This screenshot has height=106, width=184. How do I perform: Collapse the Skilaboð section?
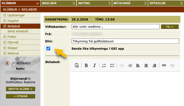(x=5, y=26)
